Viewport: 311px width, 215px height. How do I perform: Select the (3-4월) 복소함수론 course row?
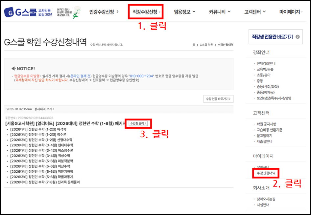pyautogui.click(x=42, y=150)
